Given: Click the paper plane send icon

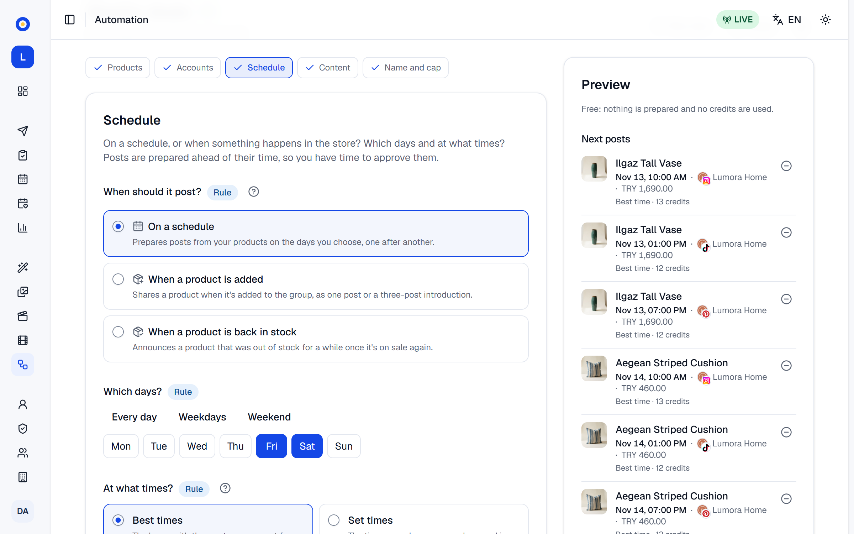Looking at the screenshot, I should pyautogui.click(x=23, y=131).
